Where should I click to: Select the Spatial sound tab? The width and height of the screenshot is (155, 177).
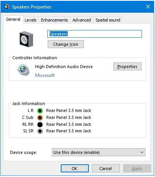click(108, 20)
